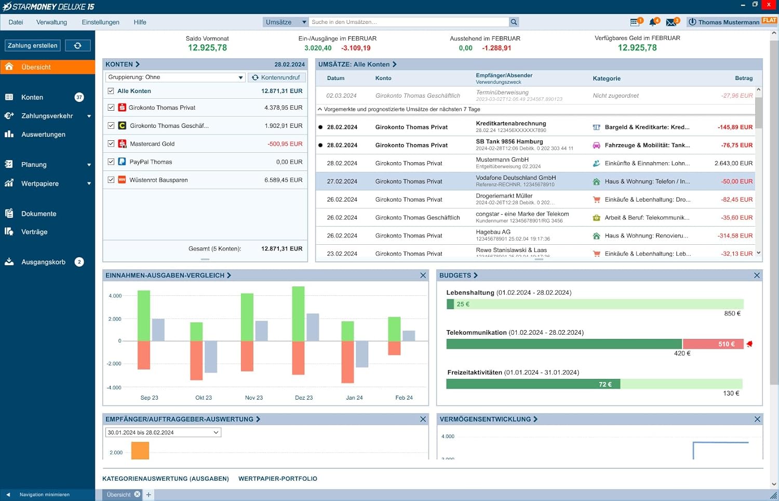Click the house category icon for Vodafone row
This screenshot has height=501, width=779.
(596, 181)
